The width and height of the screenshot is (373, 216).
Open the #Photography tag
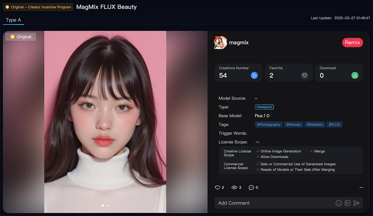pos(269,124)
